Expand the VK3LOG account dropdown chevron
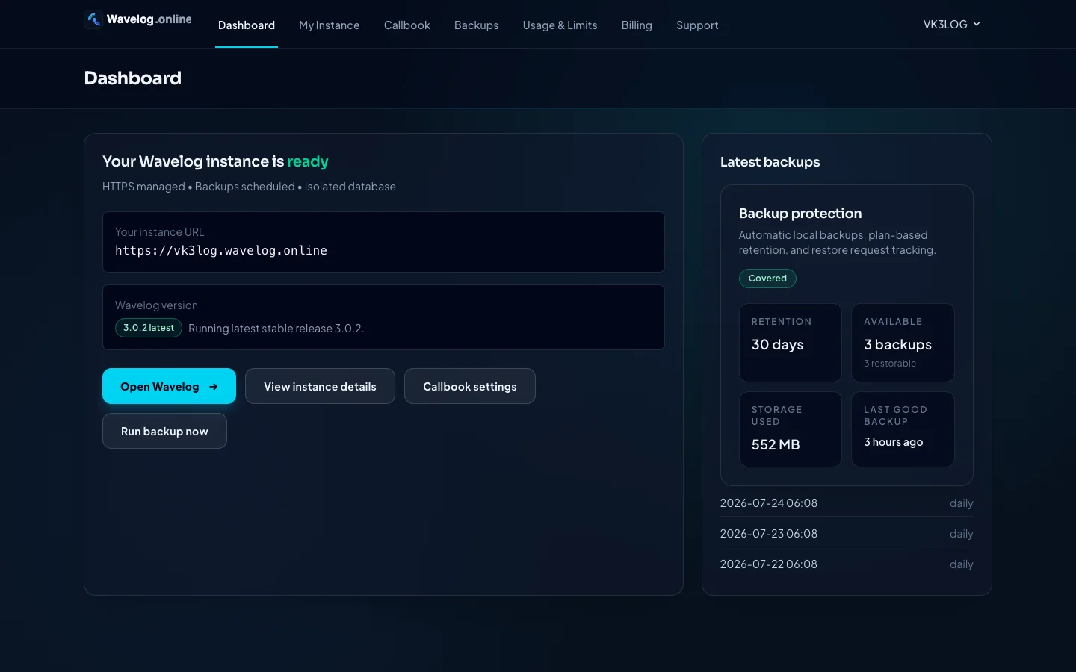 point(977,24)
